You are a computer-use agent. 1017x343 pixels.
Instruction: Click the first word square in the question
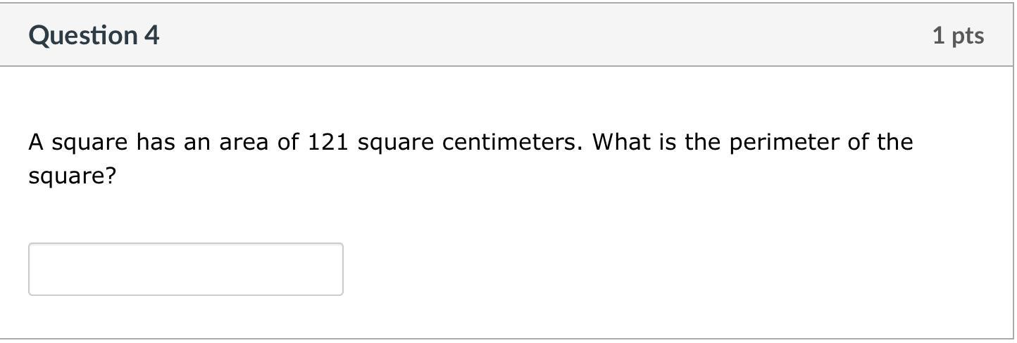89,144
